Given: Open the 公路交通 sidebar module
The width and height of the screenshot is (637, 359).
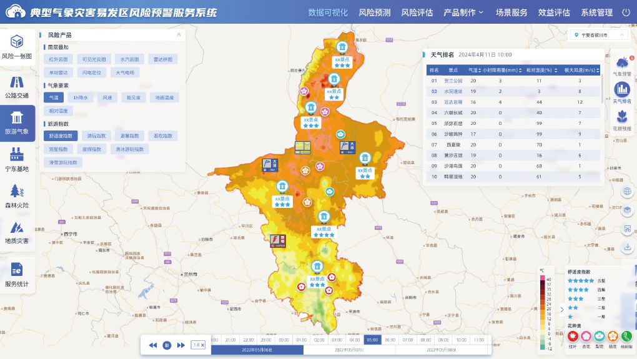Looking at the screenshot, I should [17, 87].
